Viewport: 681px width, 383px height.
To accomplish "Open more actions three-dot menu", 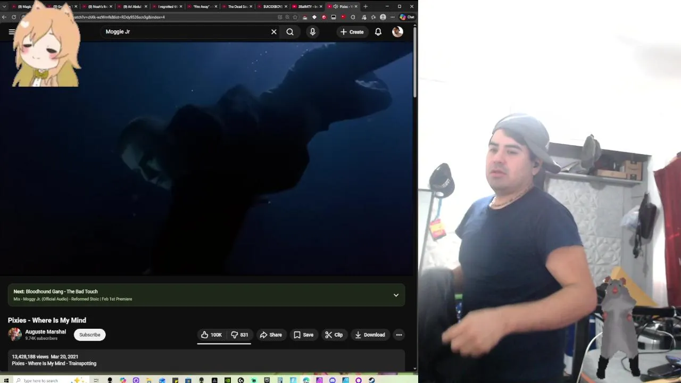I will [x=399, y=335].
